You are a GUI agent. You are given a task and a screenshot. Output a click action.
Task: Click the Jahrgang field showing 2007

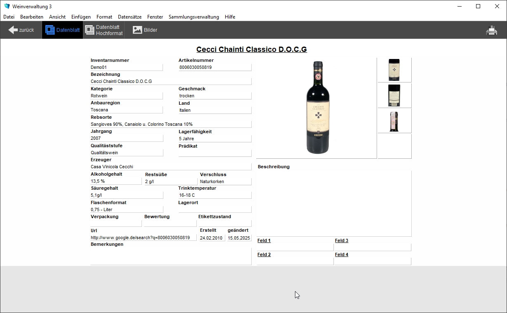pos(126,139)
